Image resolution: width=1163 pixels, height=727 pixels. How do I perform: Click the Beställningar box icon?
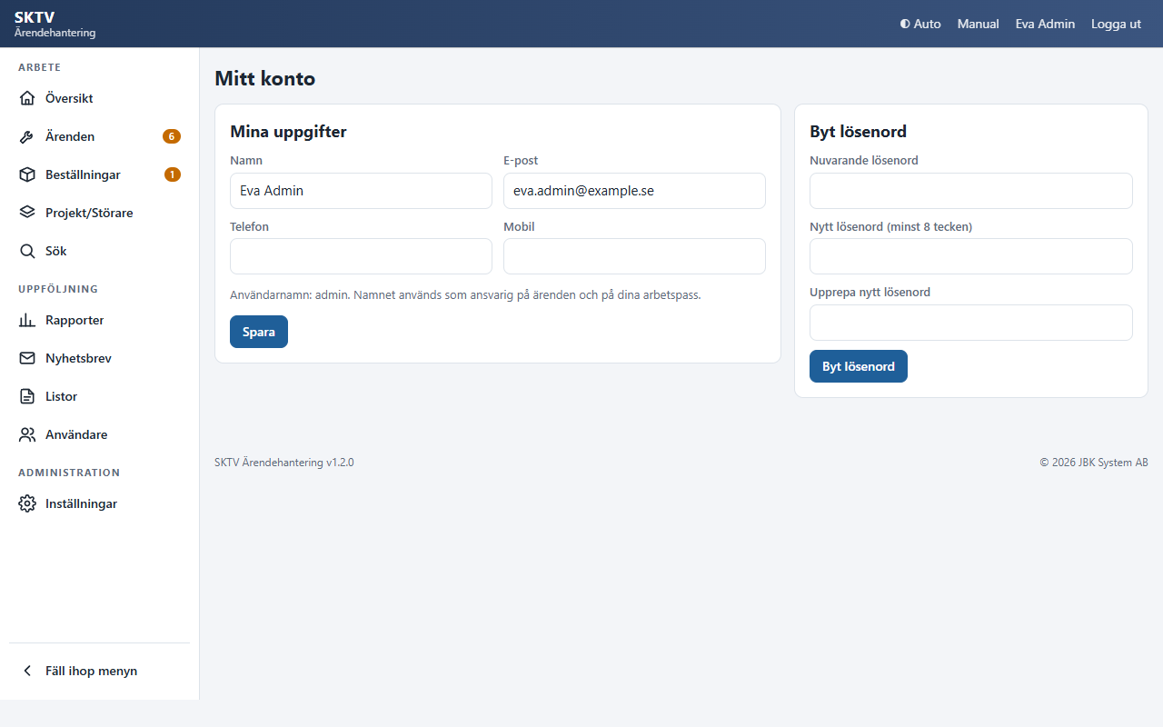point(27,174)
